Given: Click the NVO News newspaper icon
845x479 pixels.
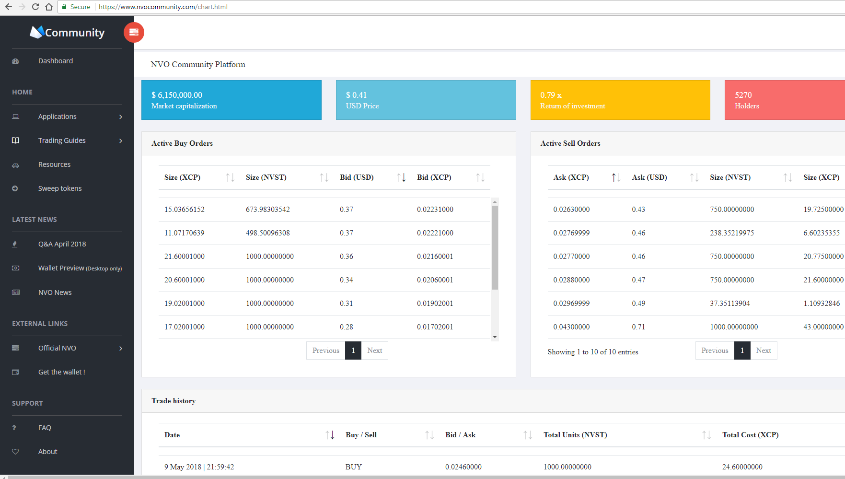Looking at the screenshot, I should click(16, 292).
